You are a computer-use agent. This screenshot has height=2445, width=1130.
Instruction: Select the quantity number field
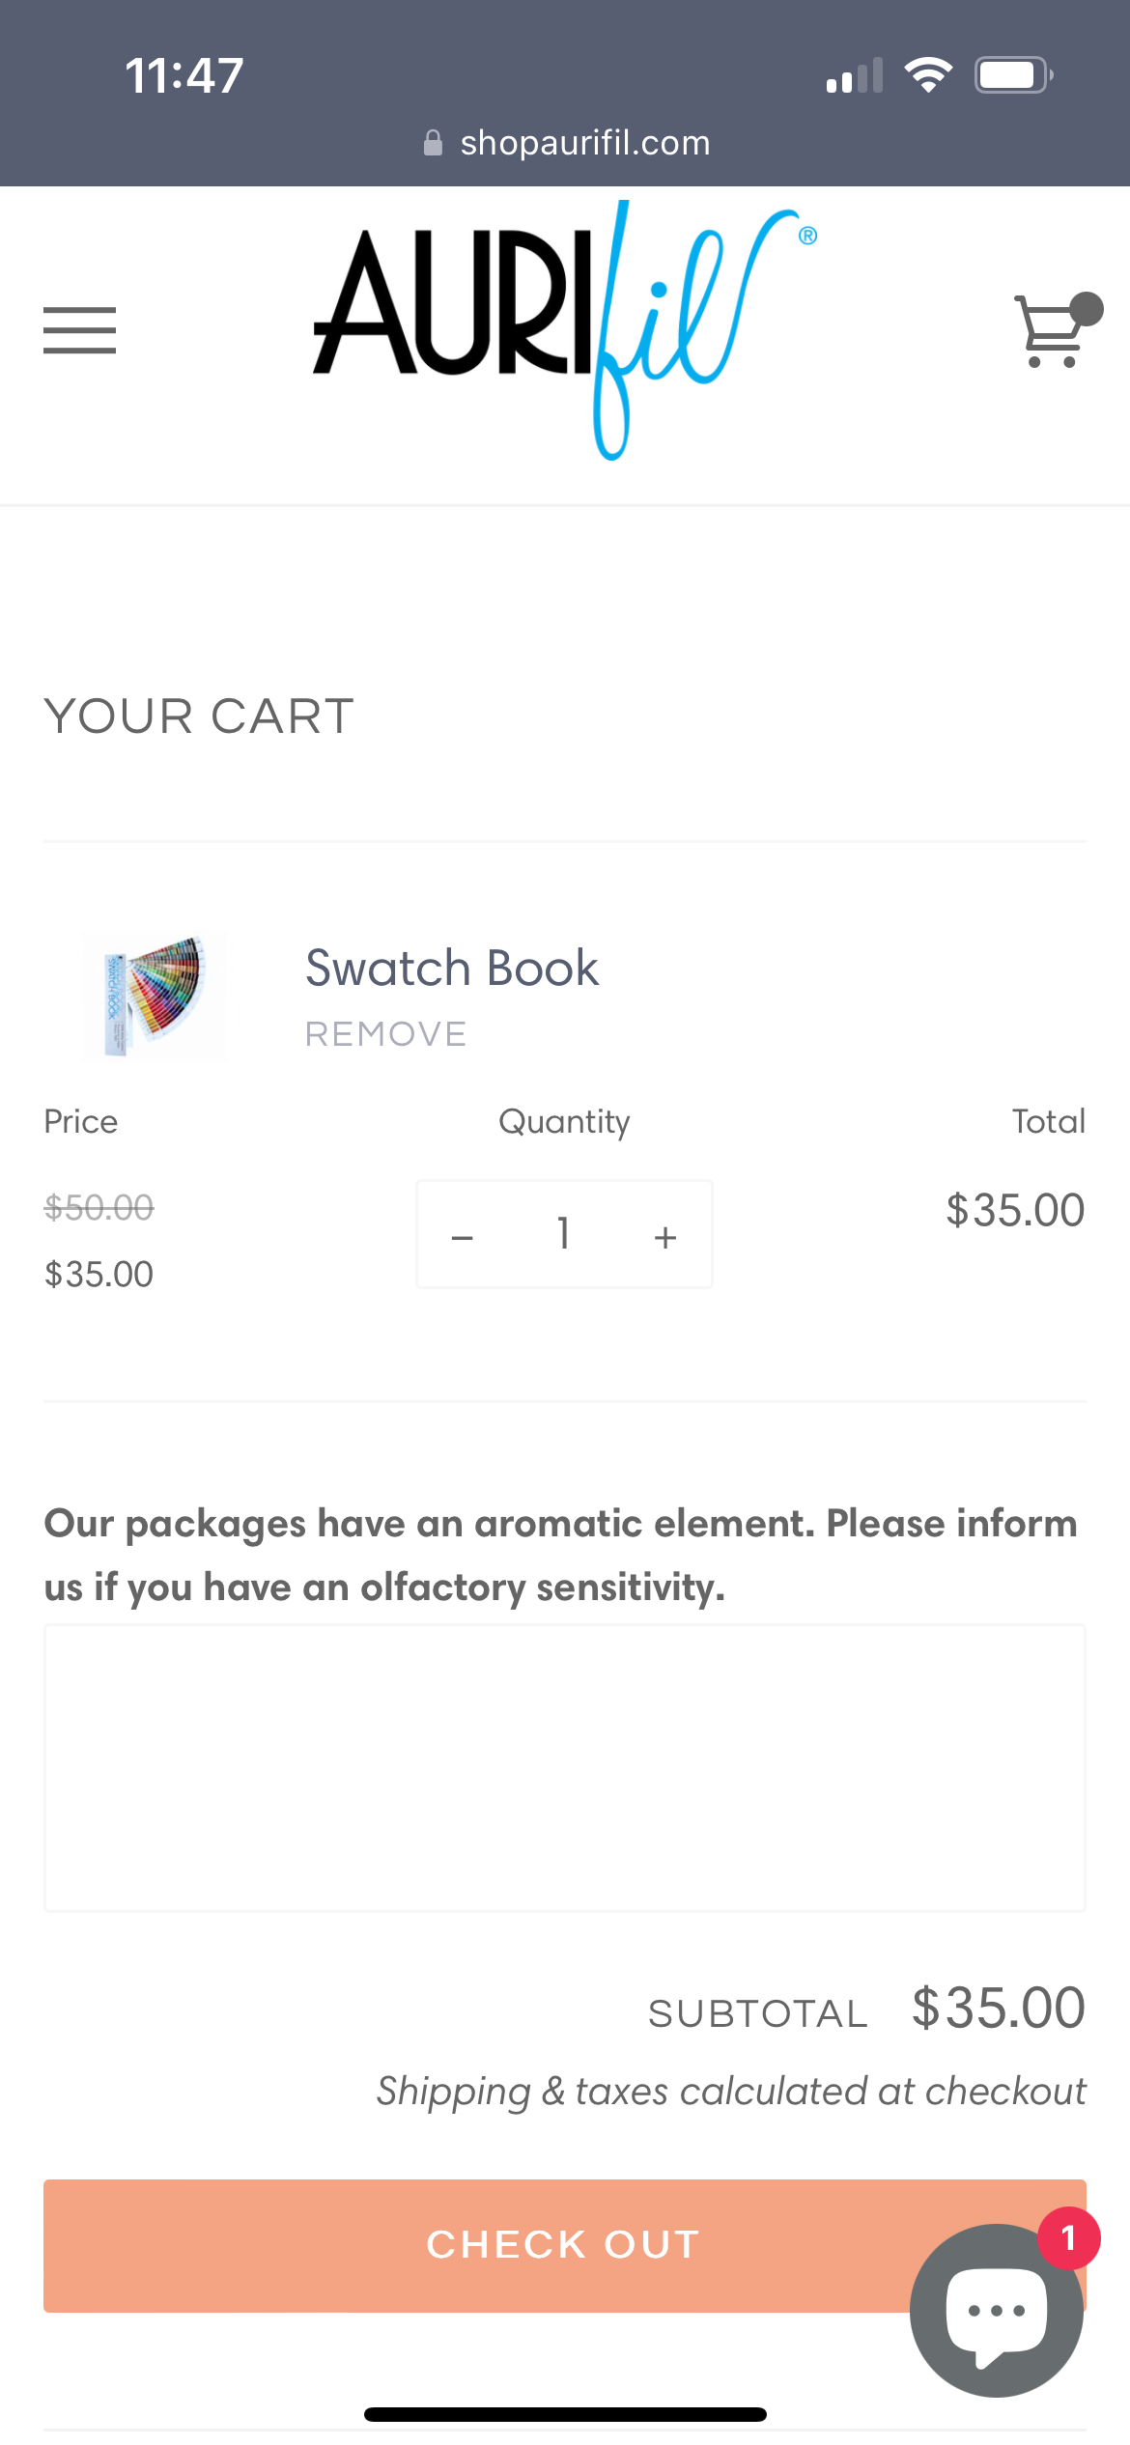coord(564,1234)
